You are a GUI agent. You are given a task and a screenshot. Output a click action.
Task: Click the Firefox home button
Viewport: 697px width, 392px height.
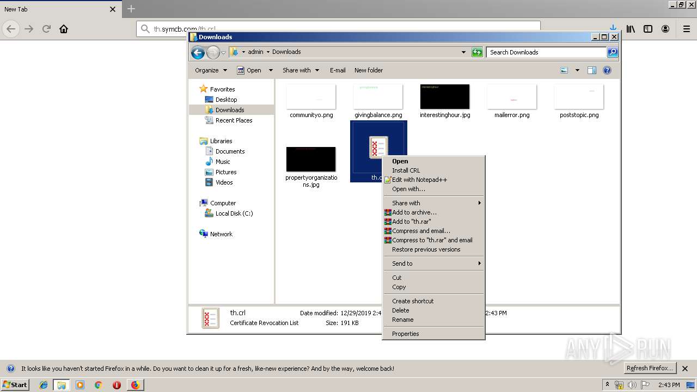(x=64, y=29)
